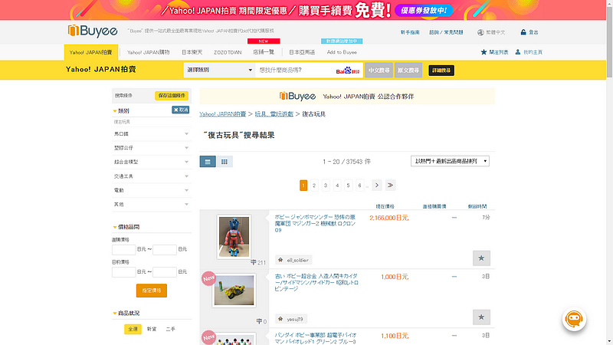The height and width of the screenshot is (345, 613).
Task: Open the chat assistant robot icon
Action: 574,319
